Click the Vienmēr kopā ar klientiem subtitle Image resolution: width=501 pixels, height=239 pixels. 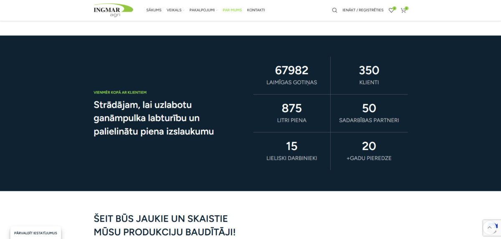pyautogui.click(x=120, y=92)
